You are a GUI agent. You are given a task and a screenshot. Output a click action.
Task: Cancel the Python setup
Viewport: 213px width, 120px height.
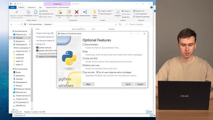pyautogui.click(x=140, y=84)
